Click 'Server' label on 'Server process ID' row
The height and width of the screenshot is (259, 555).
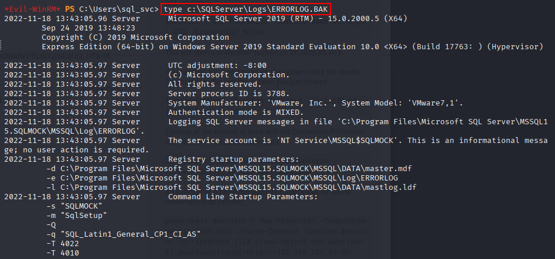[126, 94]
